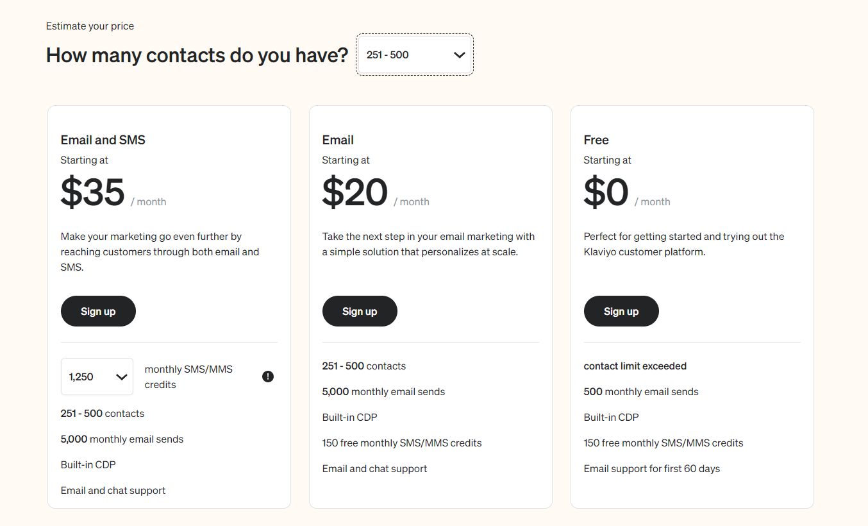Click the $20 per month price
The height and width of the screenshot is (526, 868).
[355, 192]
